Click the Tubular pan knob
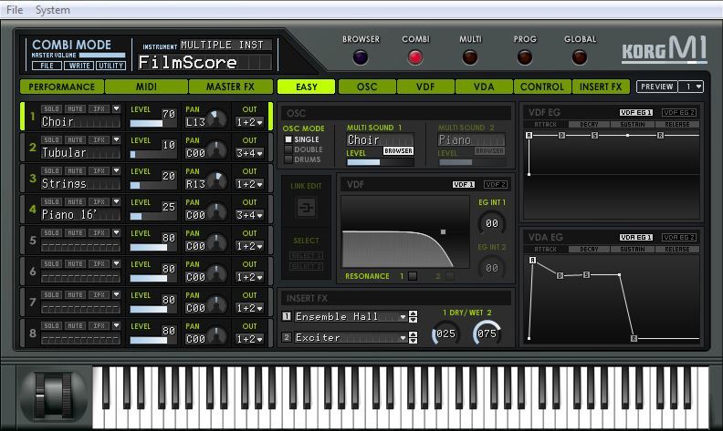723x431 pixels. pyautogui.click(x=217, y=149)
